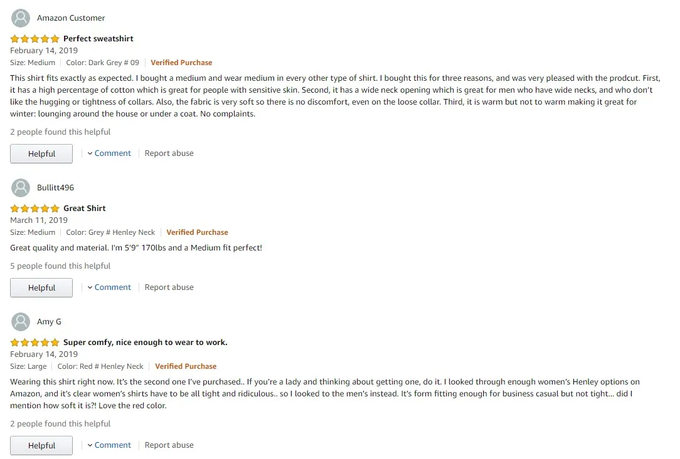
Task: Mark Amy G's review as Helpful
Action: coord(41,446)
